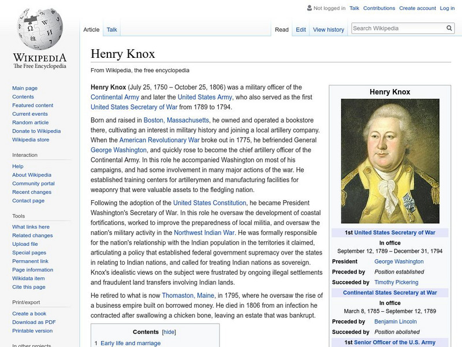The image size is (462, 347).
Task: Open Benjamin Lincoln link
Action: pos(396,322)
